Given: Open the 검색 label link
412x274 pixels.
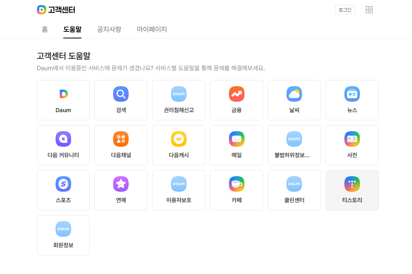Looking at the screenshot, I should (121, 110).
